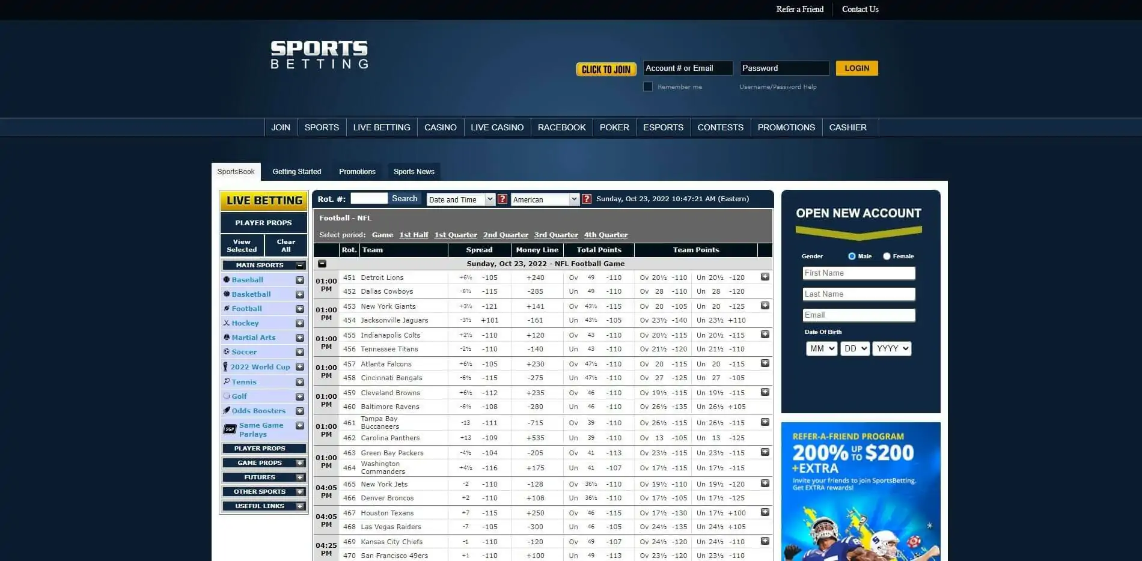Click inside the Rot. # search field
The width and height of the screenshot is (1142, 561).
pos(368,198)
